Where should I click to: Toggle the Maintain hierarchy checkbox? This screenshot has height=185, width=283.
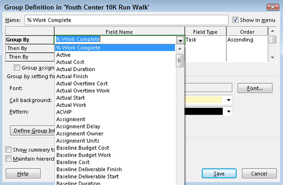(x=8, y=159)
